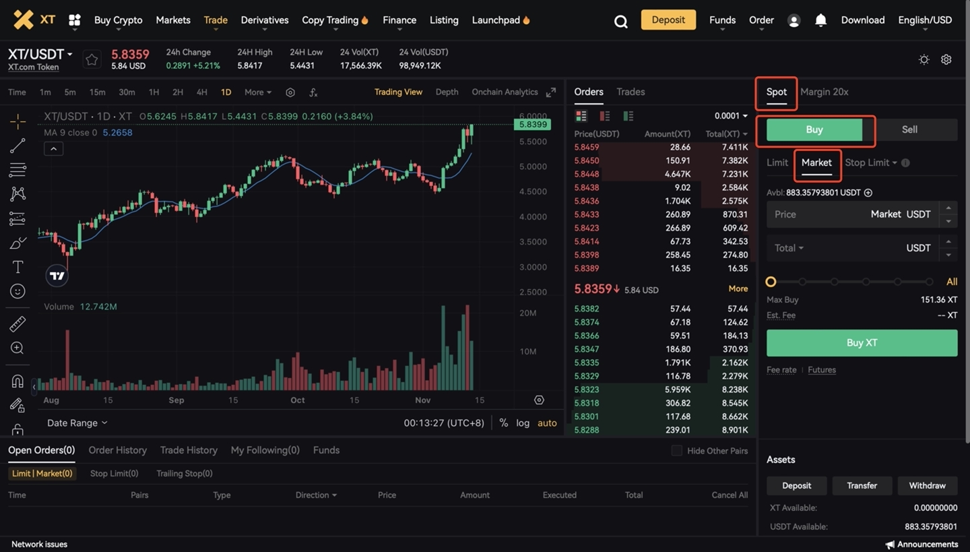
Task: Switch to the Depth chart view
Action: (447, 92)
